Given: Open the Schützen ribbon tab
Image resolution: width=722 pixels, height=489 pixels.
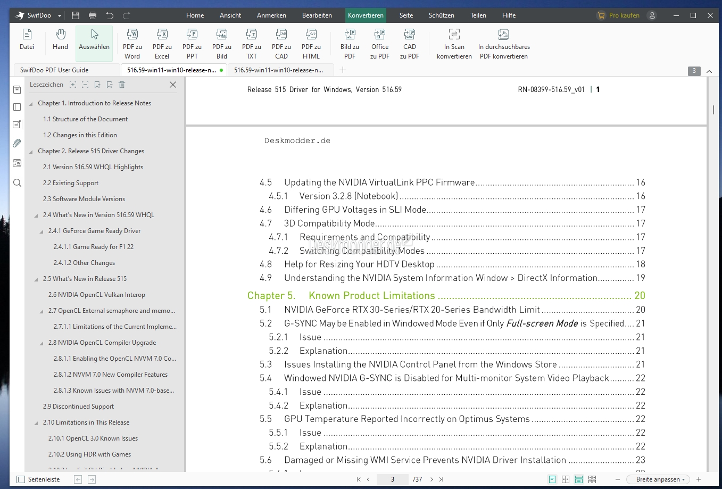Looking at the screenshot, I should pos(442,15).
